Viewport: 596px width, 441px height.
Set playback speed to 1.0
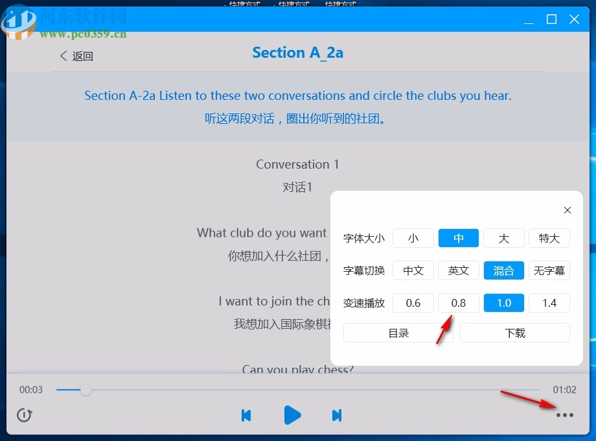[x=503, y=303]
